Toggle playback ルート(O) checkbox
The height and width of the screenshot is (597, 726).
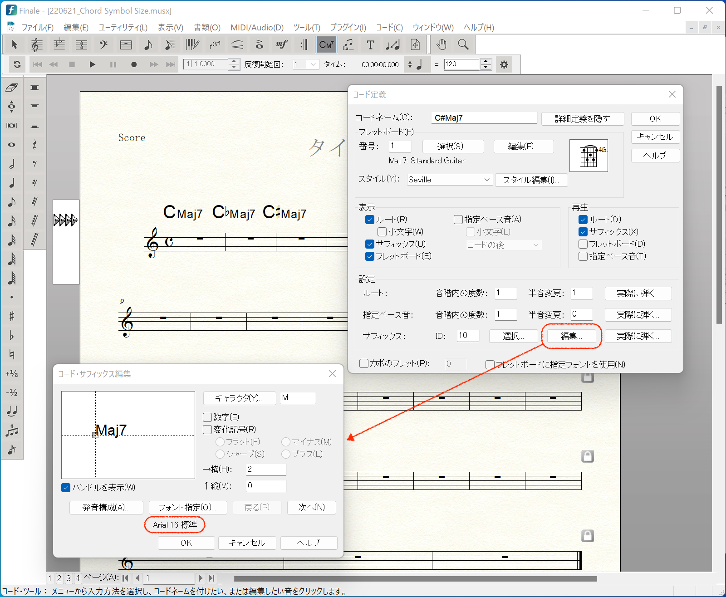pos(583,220)
